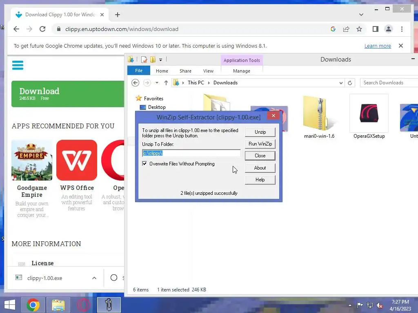Show hidden tray icons arrow
The image size is (418, 313).
point(350,305)
